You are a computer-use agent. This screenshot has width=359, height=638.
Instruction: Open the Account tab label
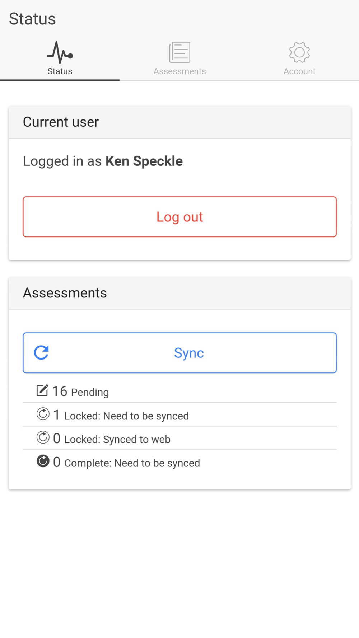tap(299, 71)
